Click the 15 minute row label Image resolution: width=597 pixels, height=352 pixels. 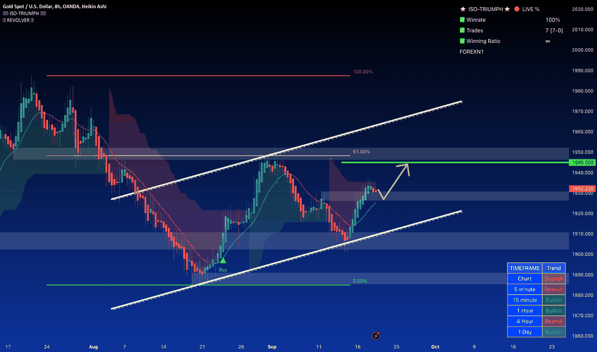[525, 300]
